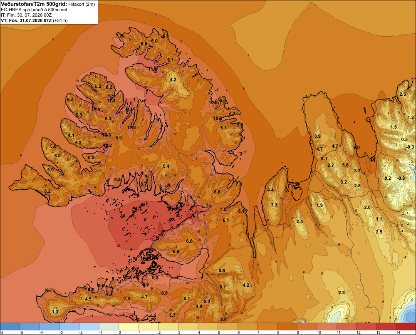This screenshot has width=416, height=335.
Task: Click the 11.8 temperature label on the map
Action: [x=131, y=127]
